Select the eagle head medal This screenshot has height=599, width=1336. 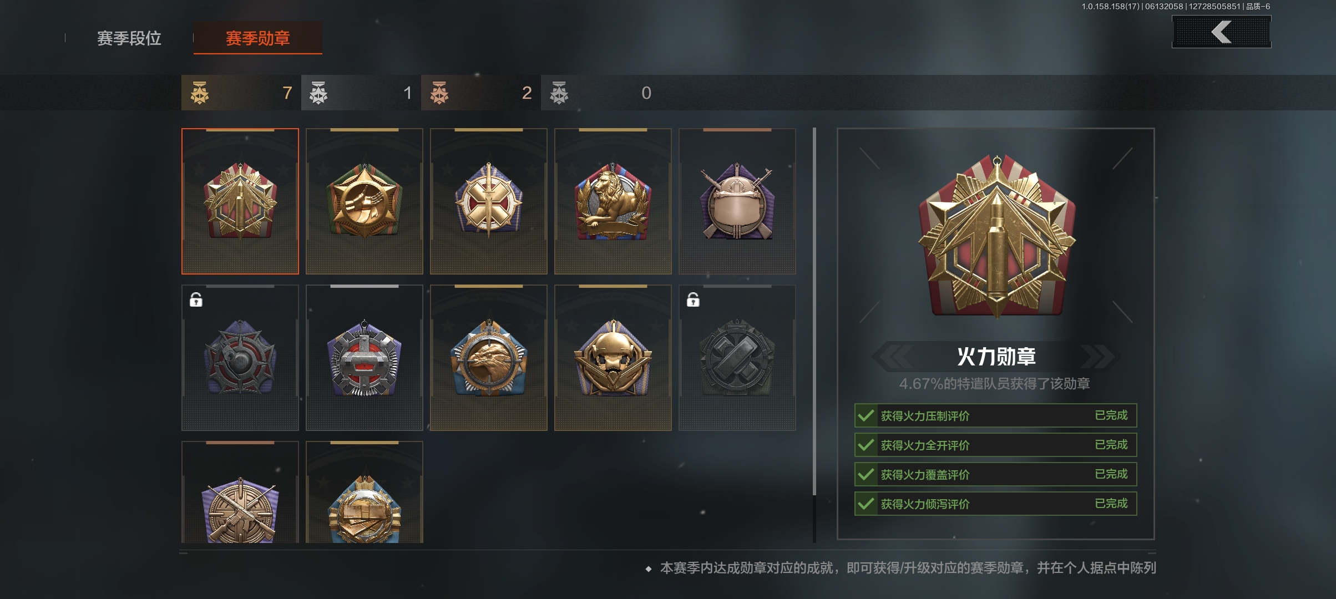pos(488,358)
